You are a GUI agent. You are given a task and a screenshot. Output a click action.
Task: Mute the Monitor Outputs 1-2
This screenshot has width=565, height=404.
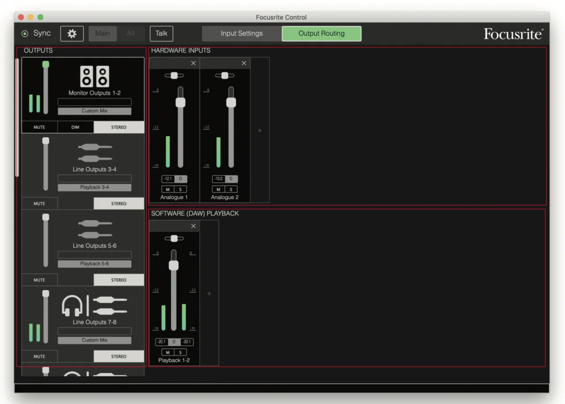point(40,127)
